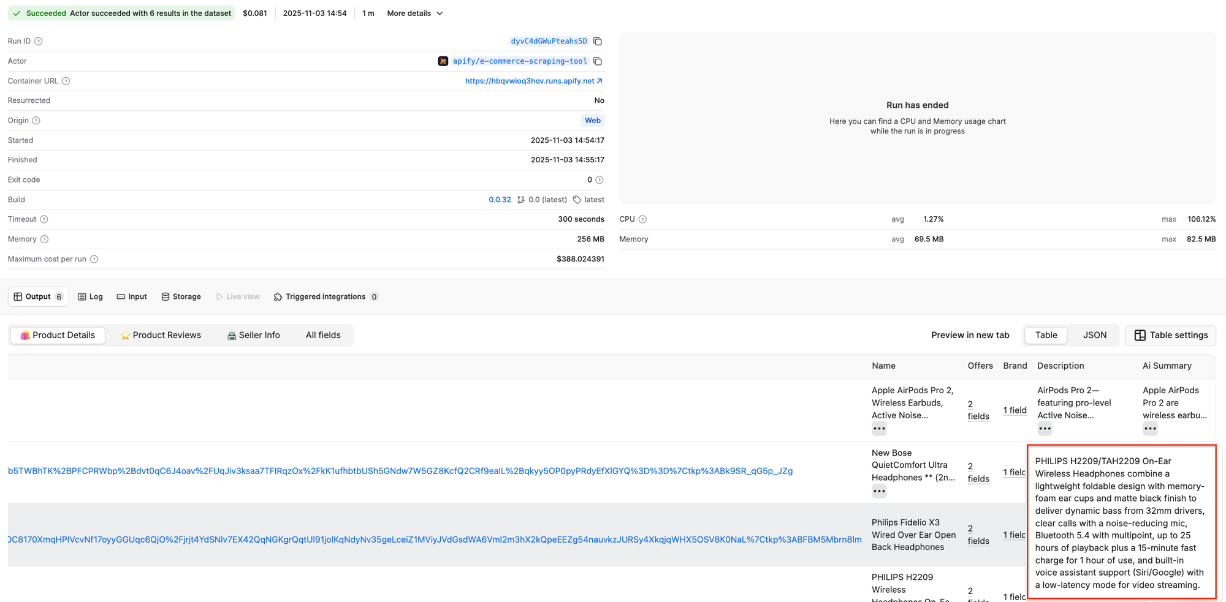Click the Table settings panel icon

[1140, 335]
